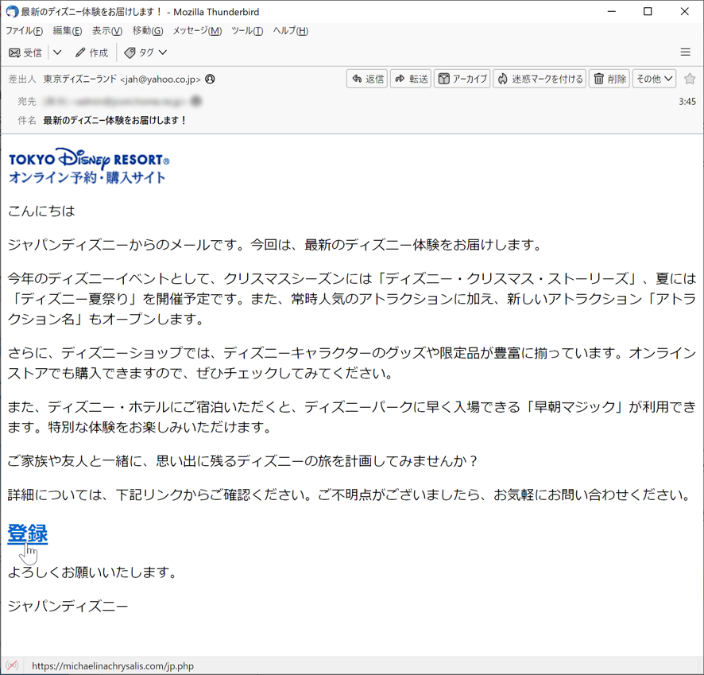Click the sender contact icon beside jah@yahoo.co.jp
This screenshot has height=675, width=704.
tap(210, 79)
